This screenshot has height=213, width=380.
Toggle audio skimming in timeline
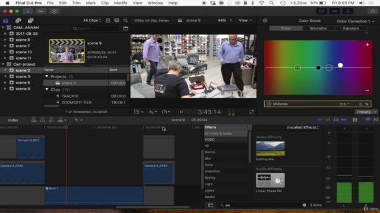coord(328,120)
